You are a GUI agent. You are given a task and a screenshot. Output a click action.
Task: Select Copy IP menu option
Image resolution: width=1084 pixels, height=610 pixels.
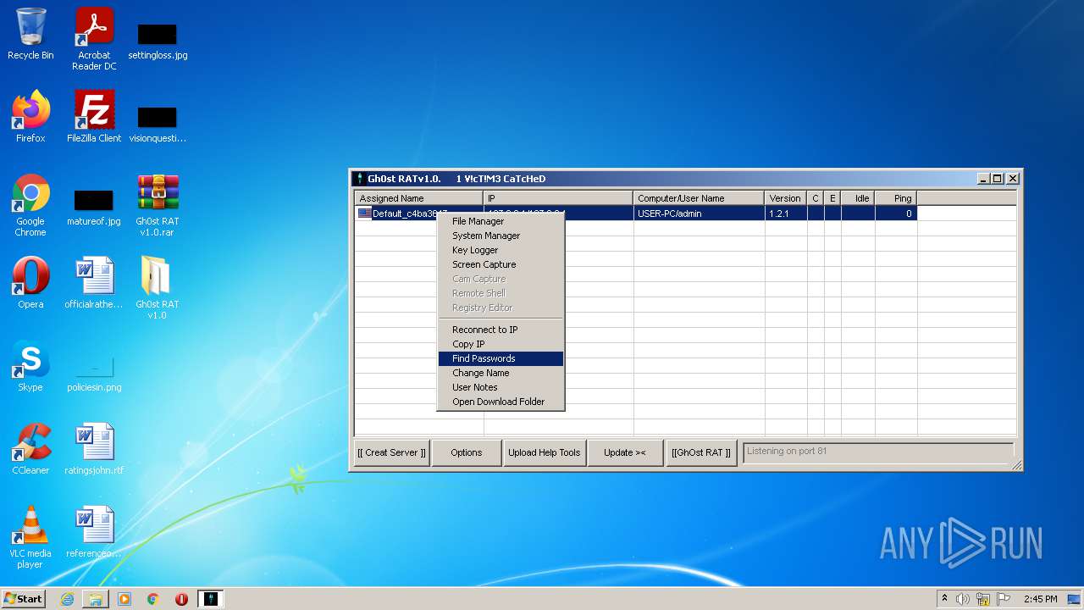coord(501,344)
